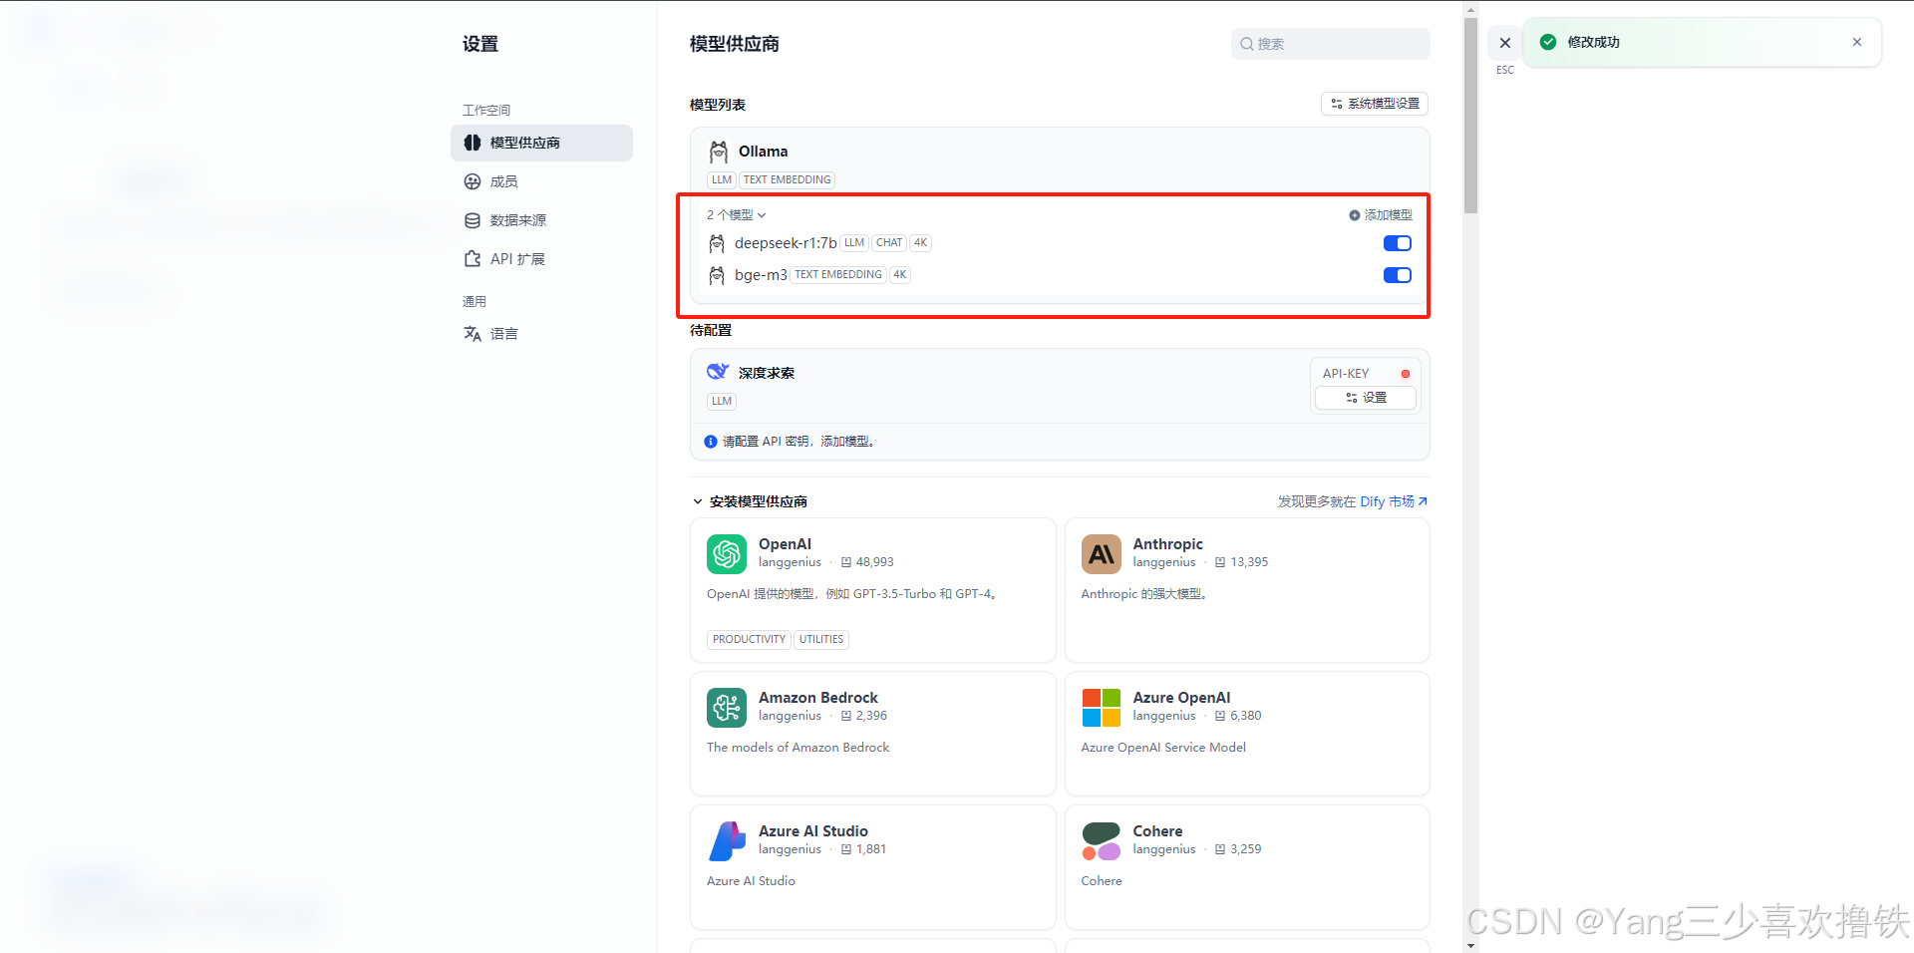Click the 语言 translate icon
Screen dimensions: 1914x953
coord(473,334)
